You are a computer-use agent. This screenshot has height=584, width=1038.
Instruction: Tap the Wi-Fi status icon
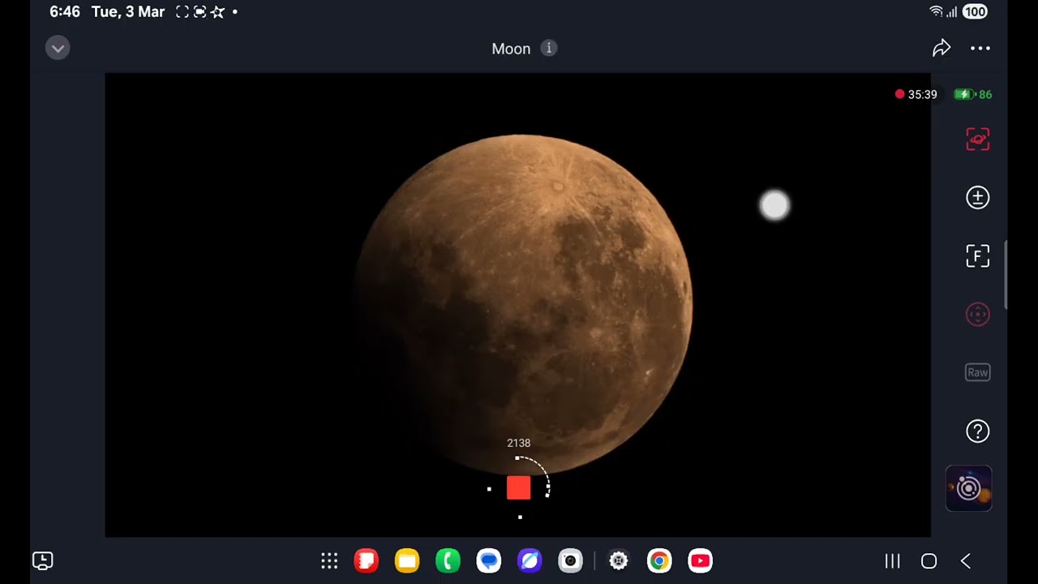pos(937,11)
